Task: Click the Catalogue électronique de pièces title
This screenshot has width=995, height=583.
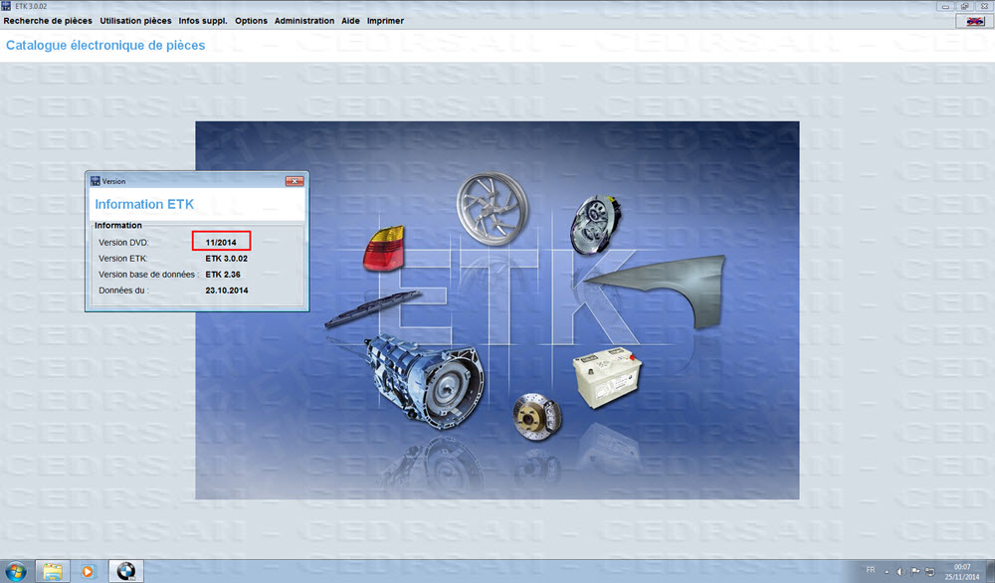Action: (x=105, y=46)
